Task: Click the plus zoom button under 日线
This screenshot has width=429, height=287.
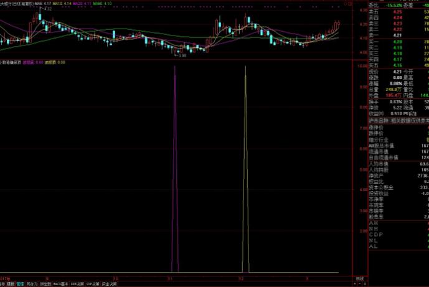Action: [355, 285]
